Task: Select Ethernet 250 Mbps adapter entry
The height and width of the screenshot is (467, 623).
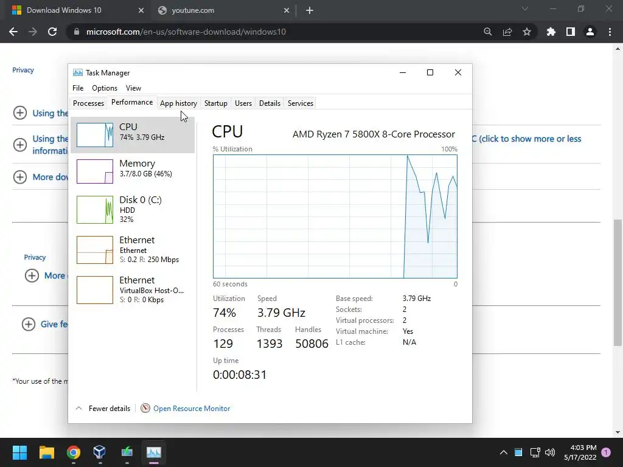Action: (132, 250)
